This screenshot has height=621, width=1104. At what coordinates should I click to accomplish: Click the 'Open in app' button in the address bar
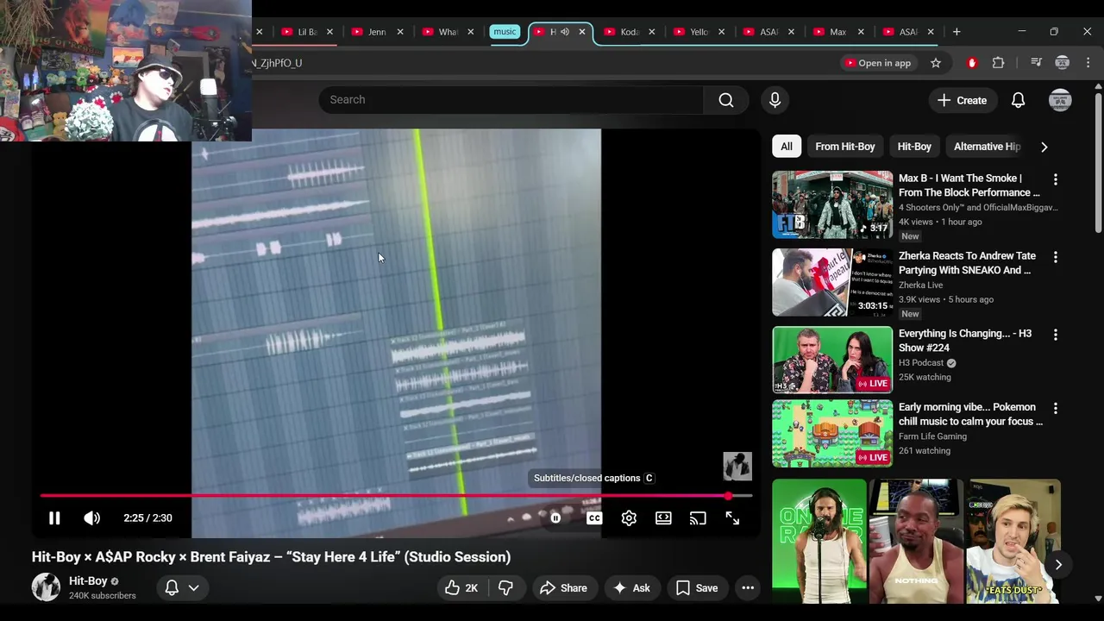pyautogui.click(x=877, y=63)
